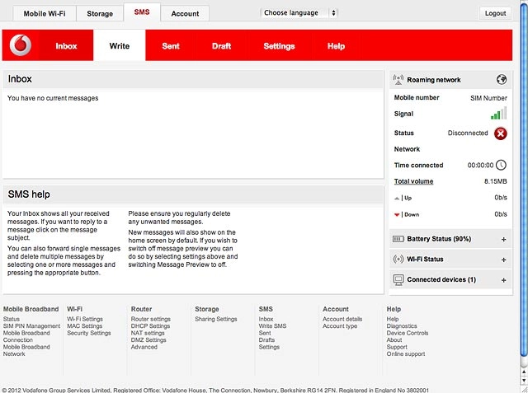Open the Inbox red menu item
528x393 pixels.
click(66, 45)
